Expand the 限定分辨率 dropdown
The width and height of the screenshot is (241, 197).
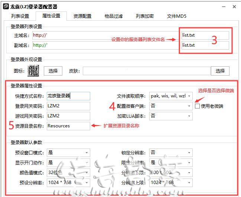tap(171, 163)
